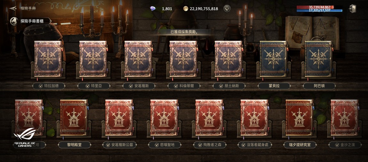Open the 朋土納斯 blue book
368x162 pixels.
[x=228, y=59]
